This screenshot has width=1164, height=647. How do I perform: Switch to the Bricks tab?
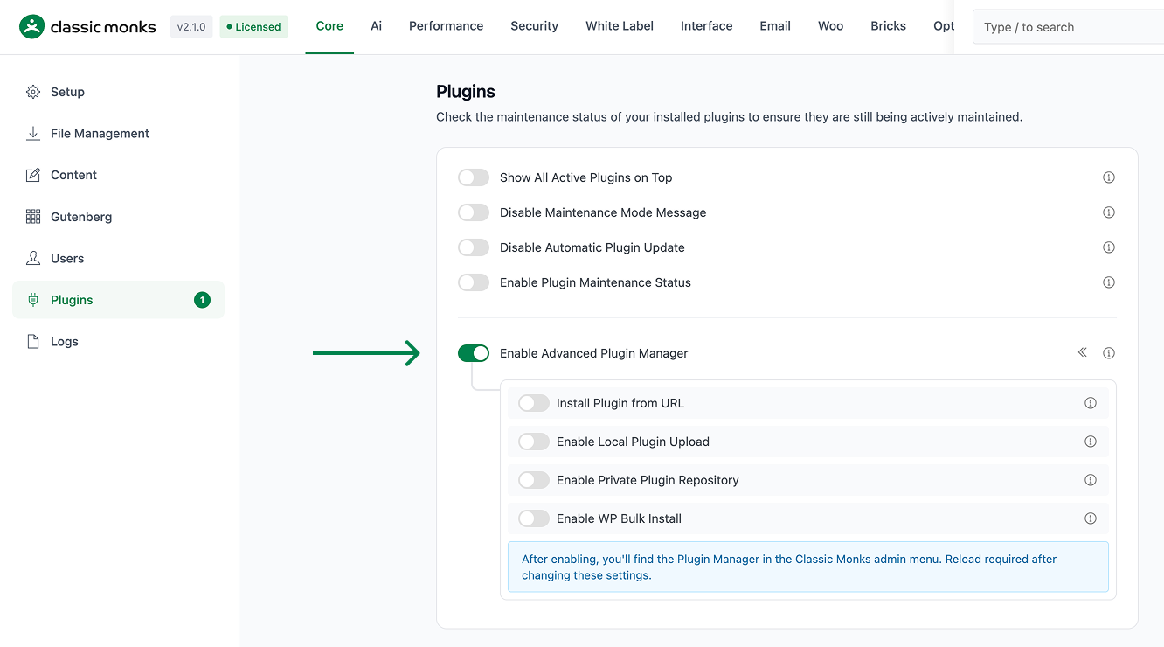point(888,26)
